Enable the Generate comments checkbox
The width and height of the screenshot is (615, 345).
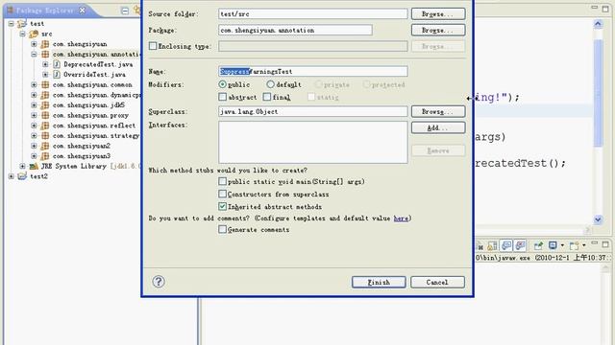pyautogui.click(x=222, y=229)
